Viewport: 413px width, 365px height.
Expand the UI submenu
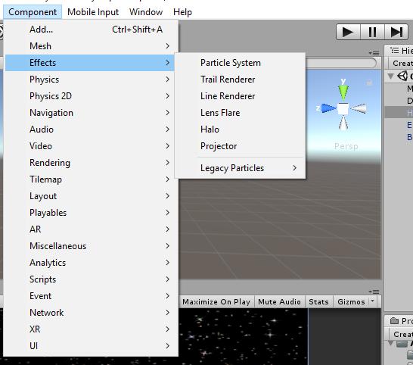click(x=89, y=346)
